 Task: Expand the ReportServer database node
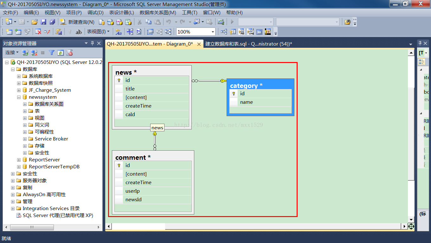click(19, 160)
